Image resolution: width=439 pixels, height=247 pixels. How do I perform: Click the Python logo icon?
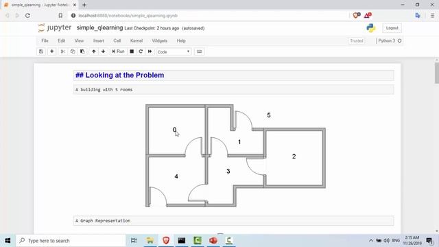point(371,28)
